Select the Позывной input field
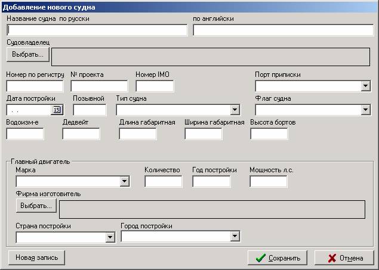 point(90,110)
